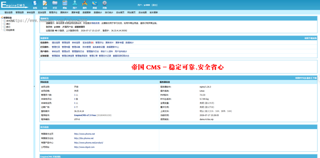320x158 pixels.
Task: Click 增加信息 in the quick menu panel
Action: 56,42
